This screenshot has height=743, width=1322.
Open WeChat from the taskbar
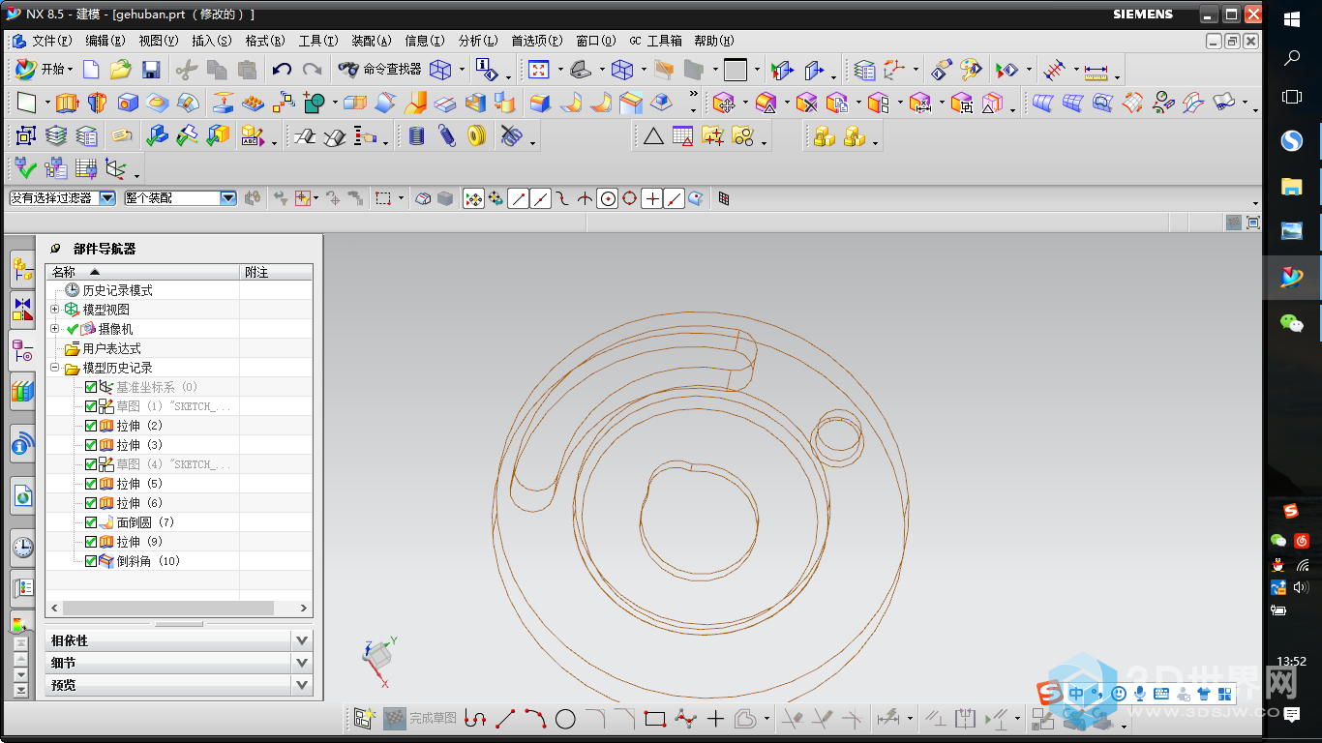1292,323
